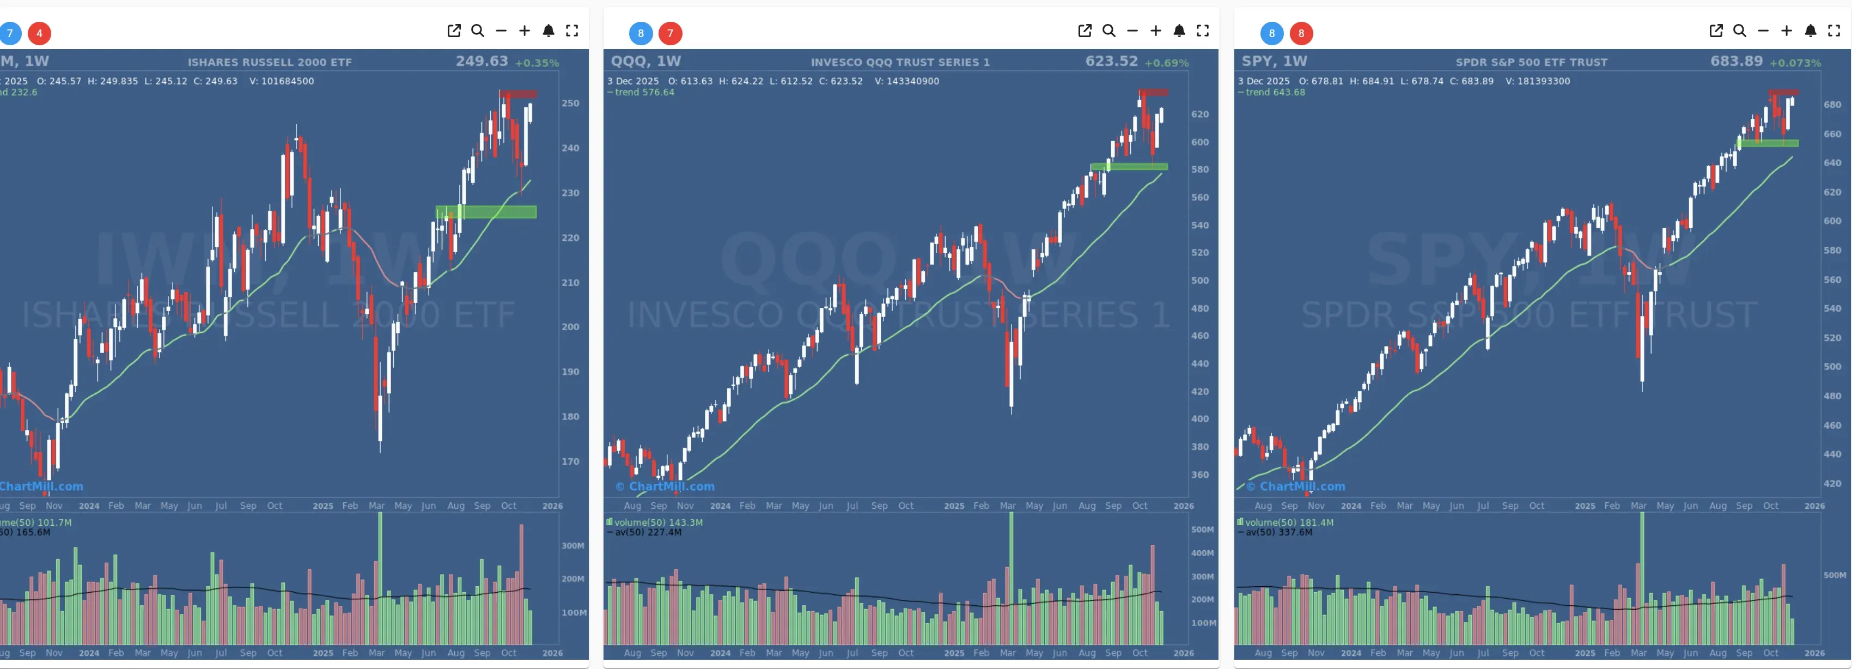Image resolution: width=1852 pixels, height=669 pixels.
Task: Toggle the volume(50) indicator on SPY
Action: 1285,521
